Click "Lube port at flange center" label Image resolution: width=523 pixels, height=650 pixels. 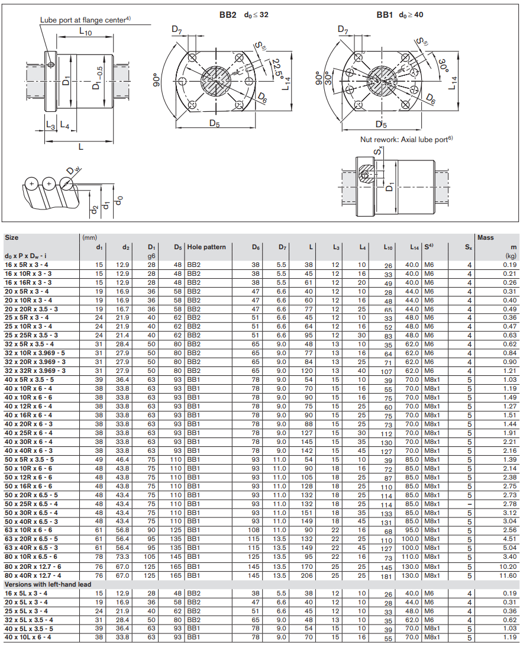pos(85,20)
